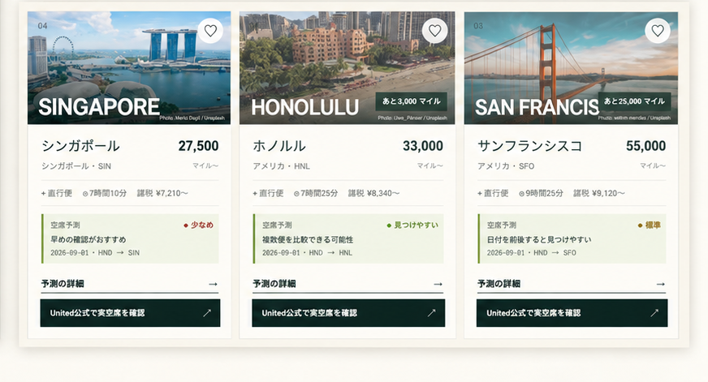Click the HND → SFO route line
The height and width of the screenshot is (382, 708).
(x=532, y=252)
